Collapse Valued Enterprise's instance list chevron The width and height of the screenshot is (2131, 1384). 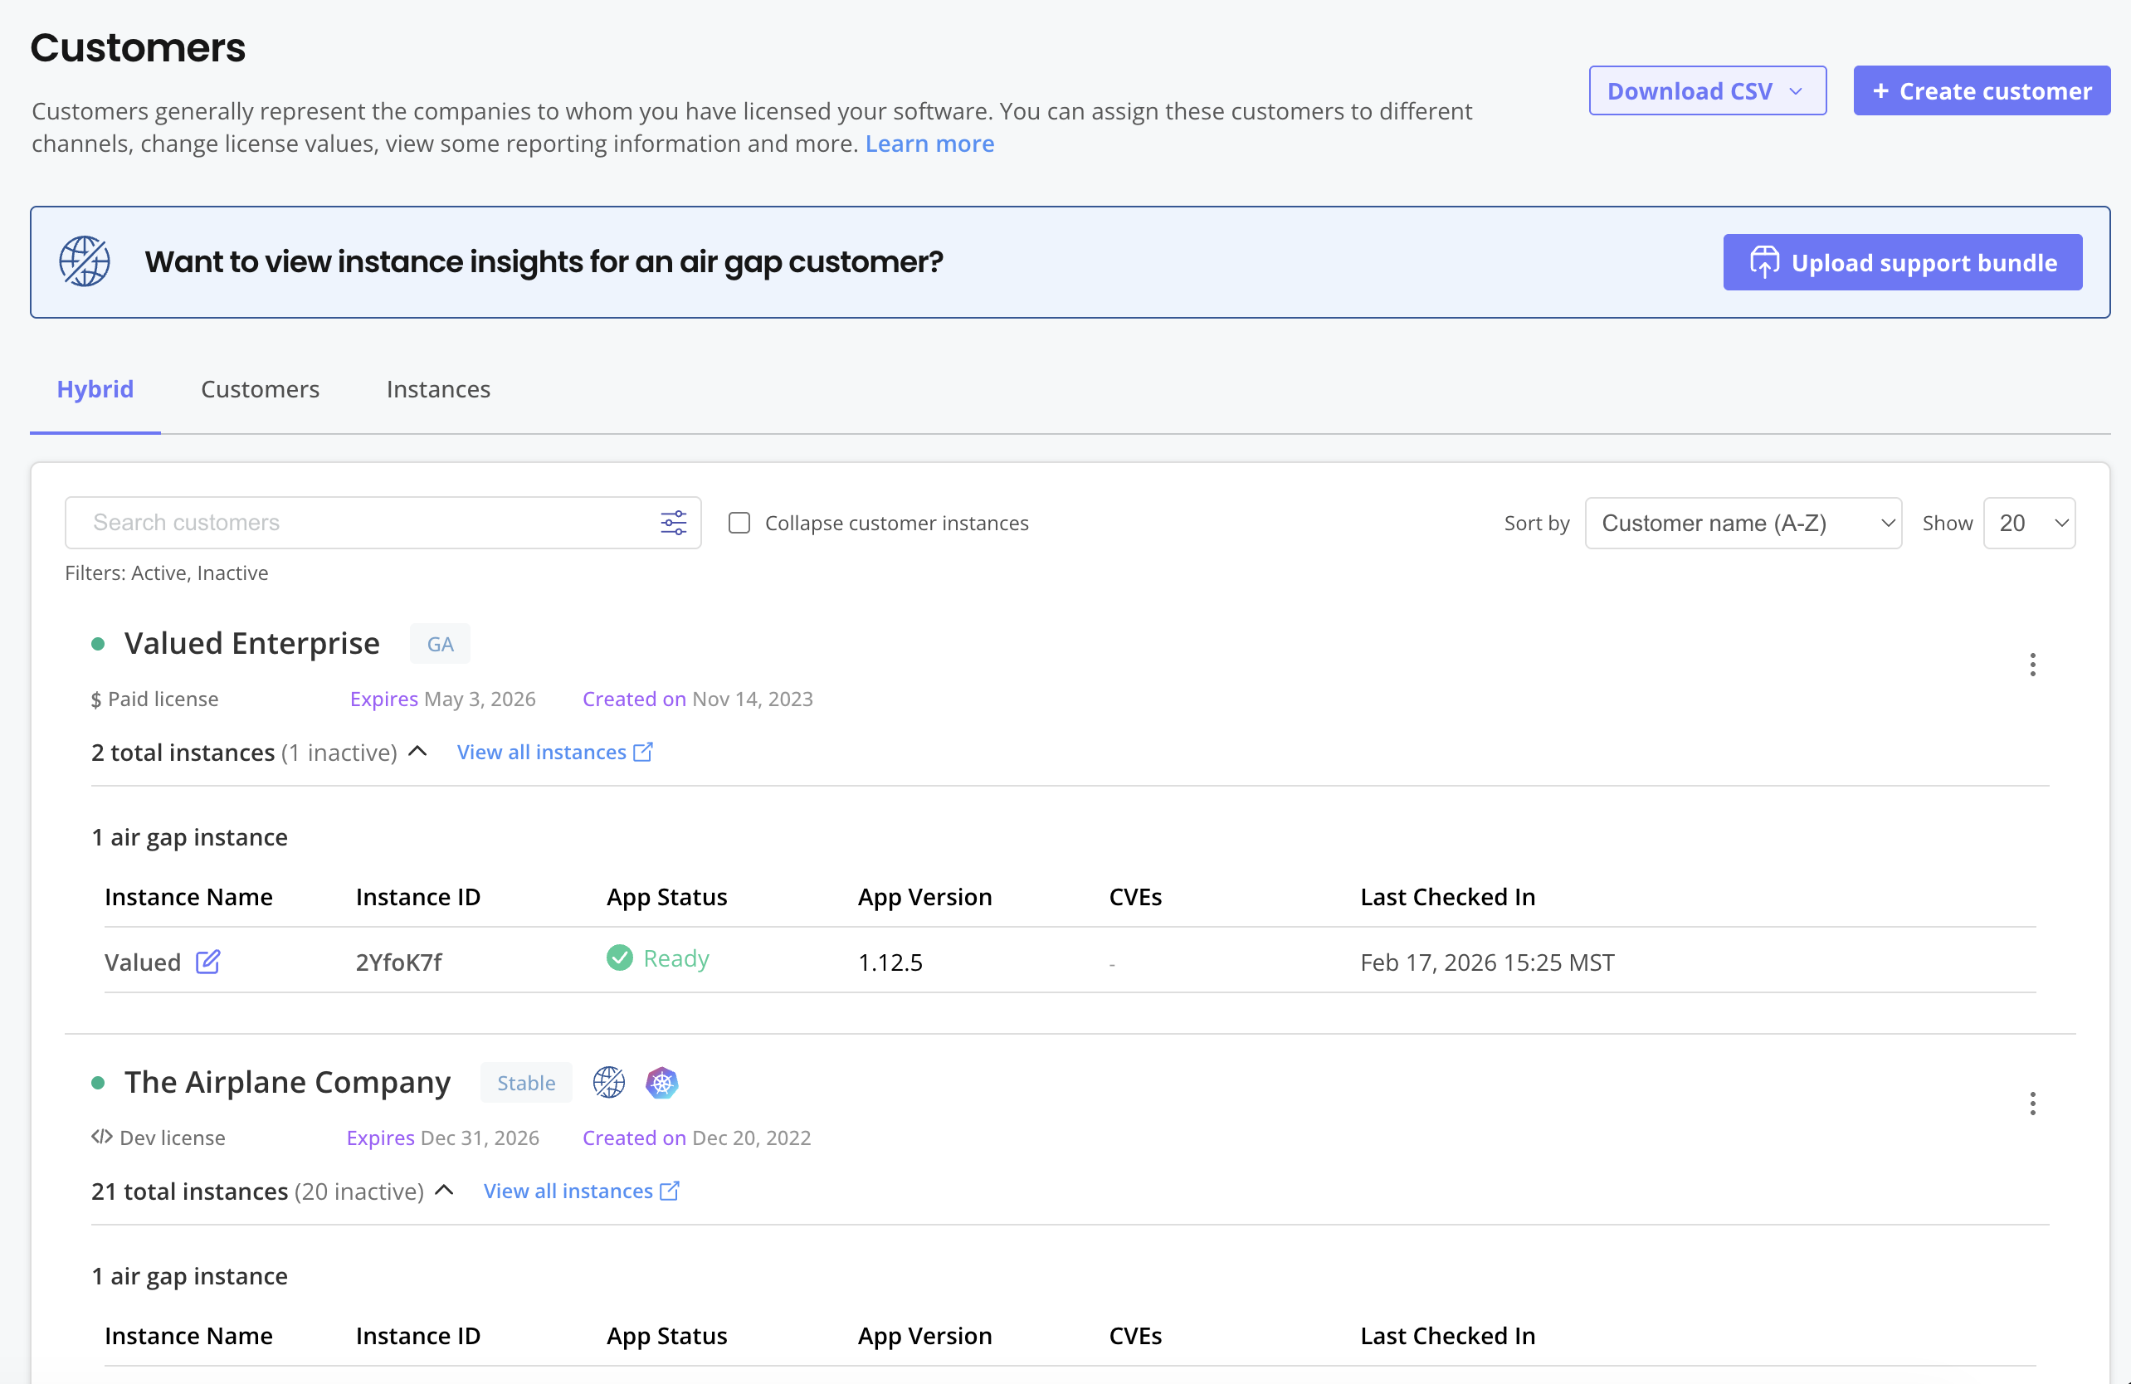click(417, 751)
